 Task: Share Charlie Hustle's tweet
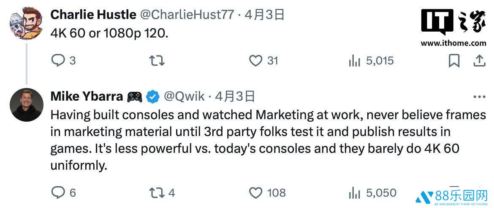[479, 61]
